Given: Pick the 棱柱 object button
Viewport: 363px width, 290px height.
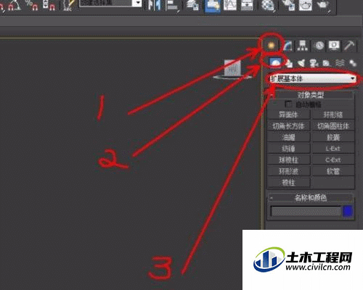Looking at the screenshot, I should click(x=288, y=183).
